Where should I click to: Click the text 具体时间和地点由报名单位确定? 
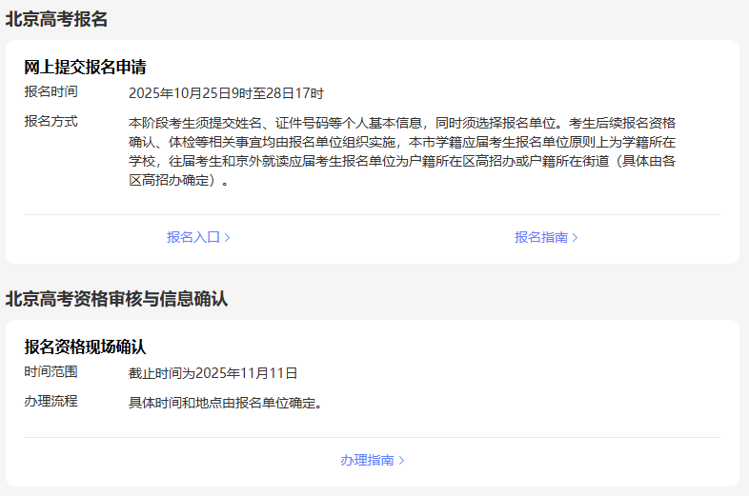pos(225,403)
